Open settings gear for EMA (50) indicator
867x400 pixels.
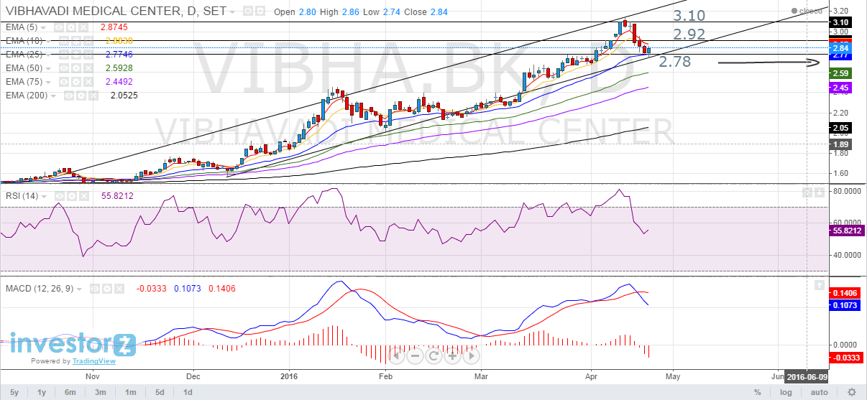click(76, 68)
